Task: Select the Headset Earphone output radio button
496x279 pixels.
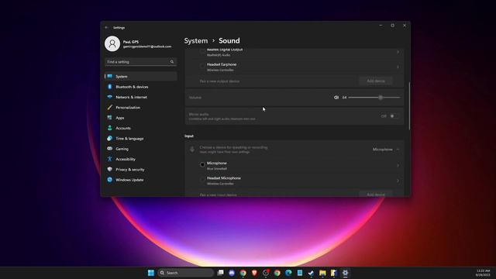Action: (202, 66)
